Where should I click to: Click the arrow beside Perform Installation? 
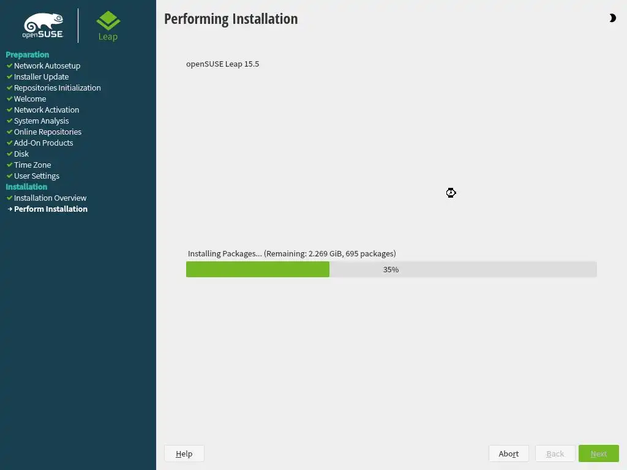tap(10, 209)
